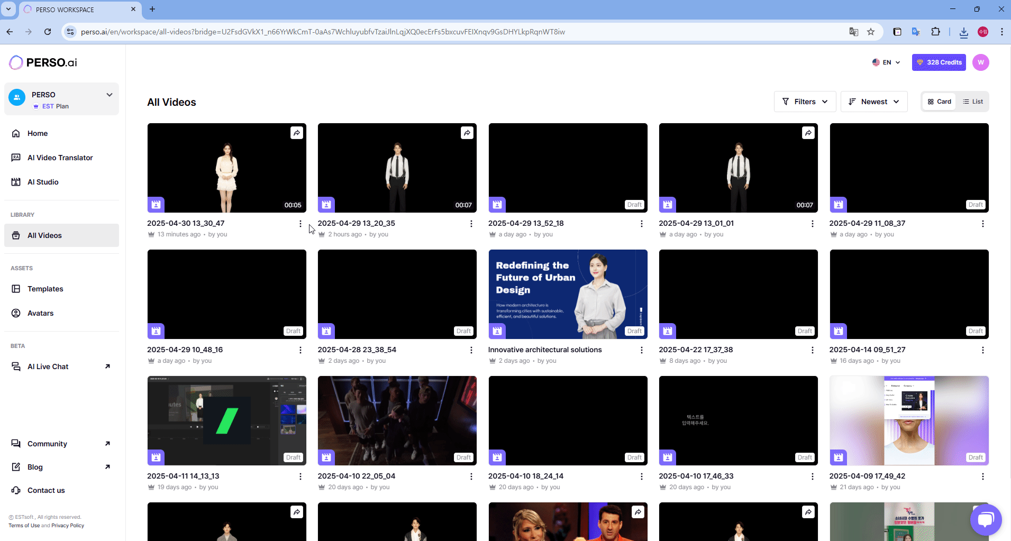Click the translate page icon in address bar
Image resolution: width=1011 pixels, height=541 pixels.
point(853,32)
